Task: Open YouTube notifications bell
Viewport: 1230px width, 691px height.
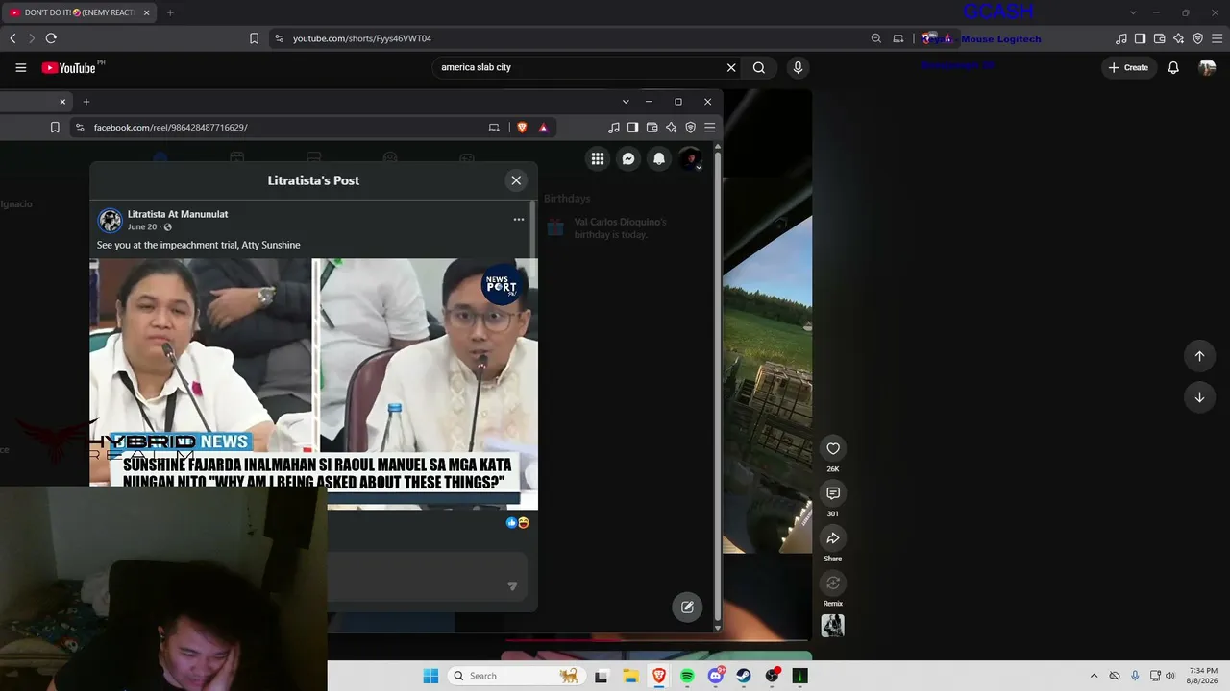Action: 1173,68
